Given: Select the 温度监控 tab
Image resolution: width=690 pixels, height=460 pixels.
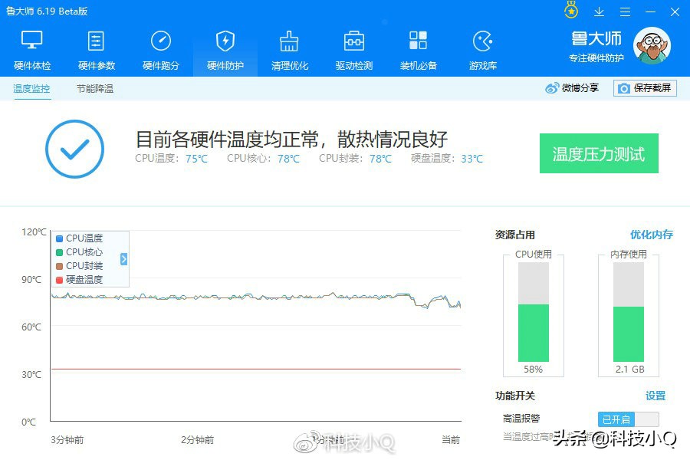Looking at the screenshot, I should [31, 89].
